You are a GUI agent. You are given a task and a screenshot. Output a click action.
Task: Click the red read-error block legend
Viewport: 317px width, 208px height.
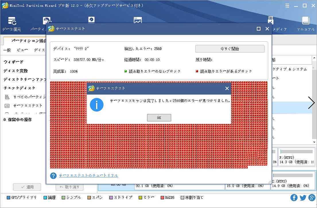coord(197,71)
